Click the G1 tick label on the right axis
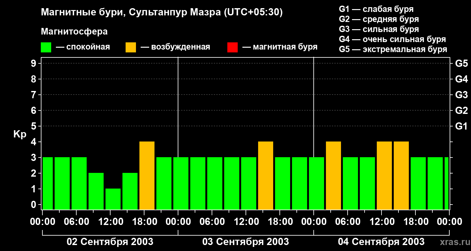Viewport: 471px width, 251px height. tap(461, 126)
